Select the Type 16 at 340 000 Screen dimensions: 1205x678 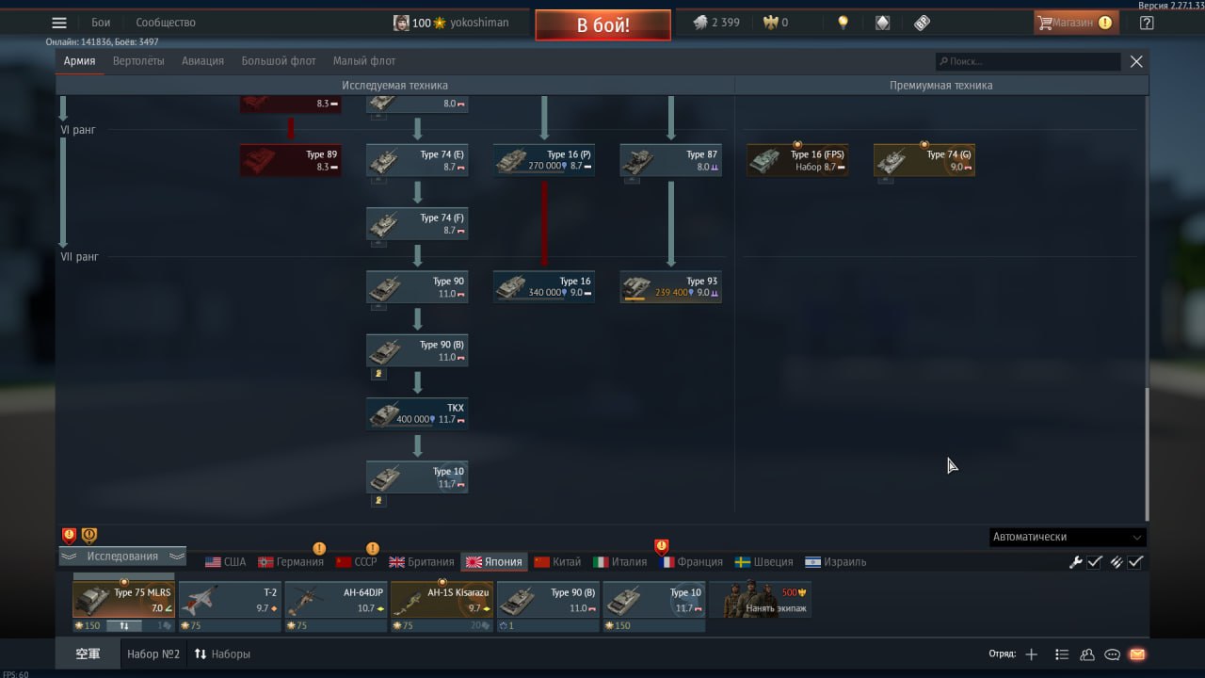pyautogui.click(x=544, y=287)
